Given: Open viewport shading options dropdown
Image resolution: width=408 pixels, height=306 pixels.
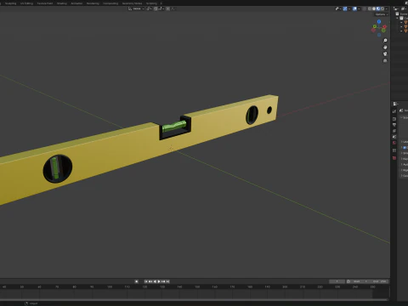Looking at the screenshot, I should click(x=387, y=8).
